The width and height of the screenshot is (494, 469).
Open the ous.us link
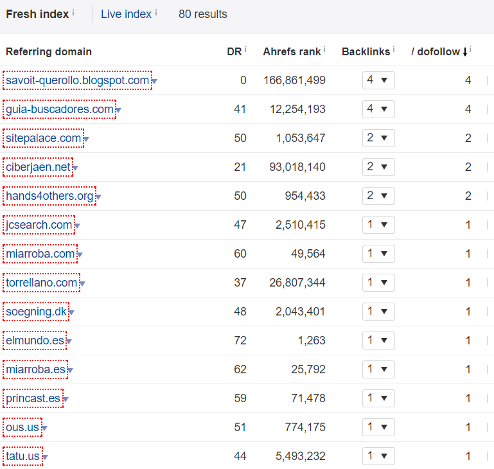click(x=22, y=427)
